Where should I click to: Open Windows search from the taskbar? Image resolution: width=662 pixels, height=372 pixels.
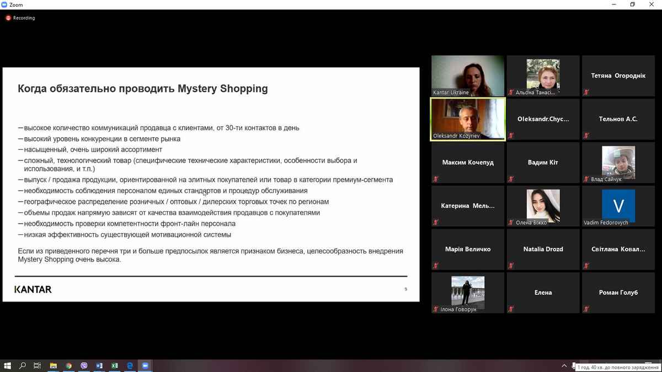pos(23,365)
